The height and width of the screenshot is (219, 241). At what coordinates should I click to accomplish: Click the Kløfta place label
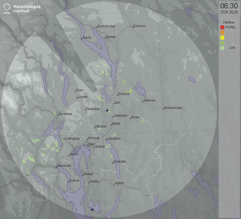pyautogui.click(x=116, y=124)
